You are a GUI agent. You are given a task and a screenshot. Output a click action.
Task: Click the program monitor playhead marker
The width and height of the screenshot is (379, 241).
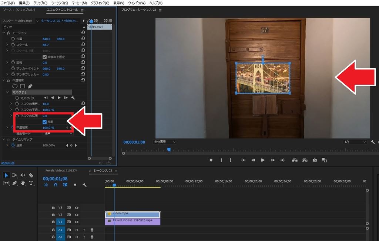(x=169, y=150)
